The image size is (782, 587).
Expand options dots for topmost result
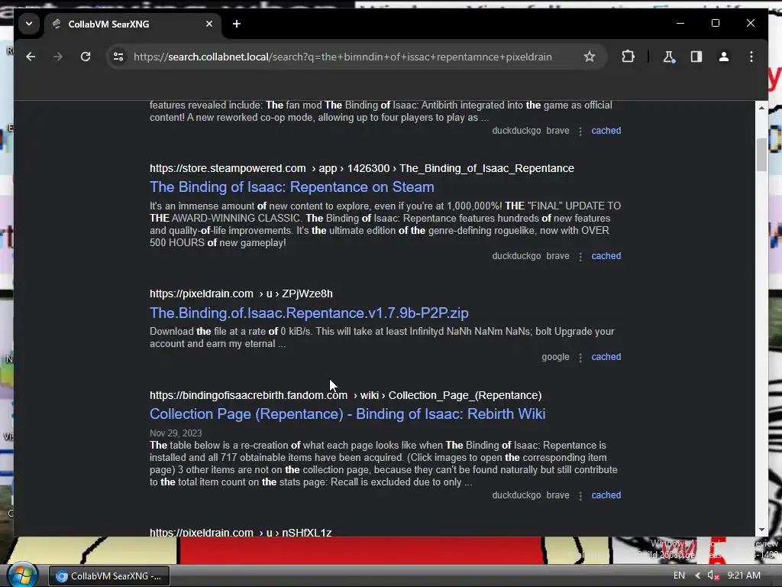580,131
